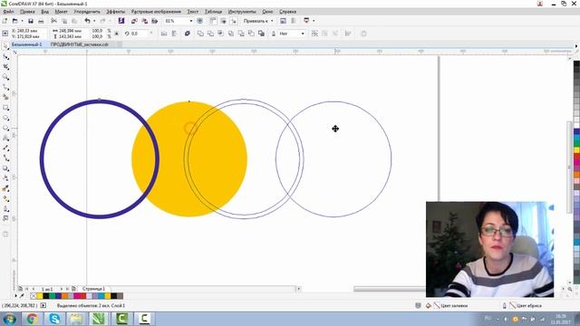Create a new document from toolbar
580x326 pixels.
(5, 21)
